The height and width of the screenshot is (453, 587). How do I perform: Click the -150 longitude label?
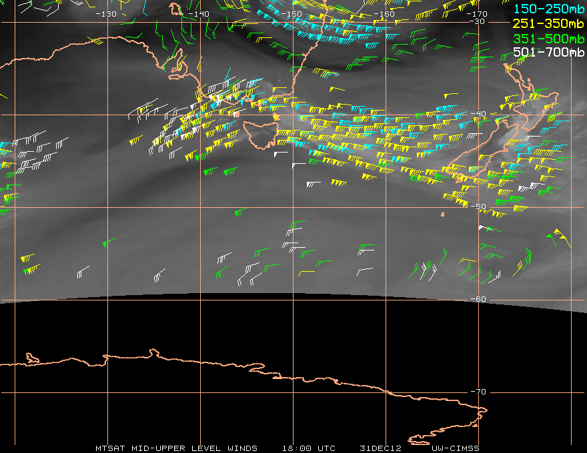(291, 14)
